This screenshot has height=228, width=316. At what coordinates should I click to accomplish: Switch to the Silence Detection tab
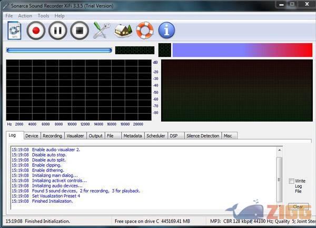203,136
